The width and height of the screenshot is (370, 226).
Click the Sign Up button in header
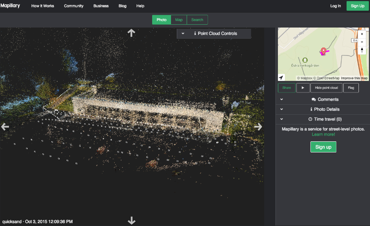click(358, 6)
